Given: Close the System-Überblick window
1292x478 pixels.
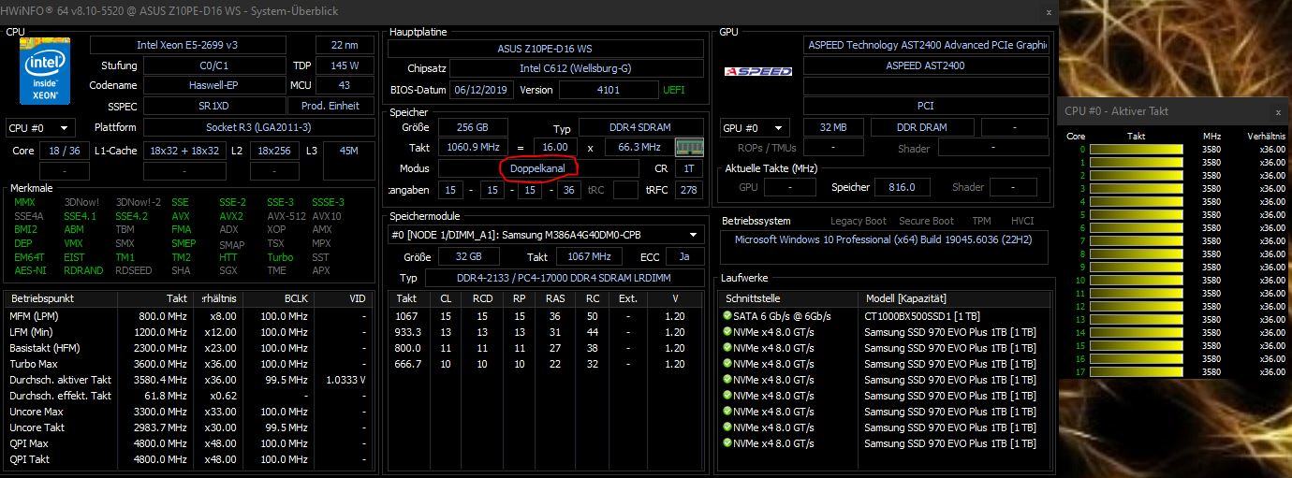Looking at the screenshot, I should coord(1049,12).
